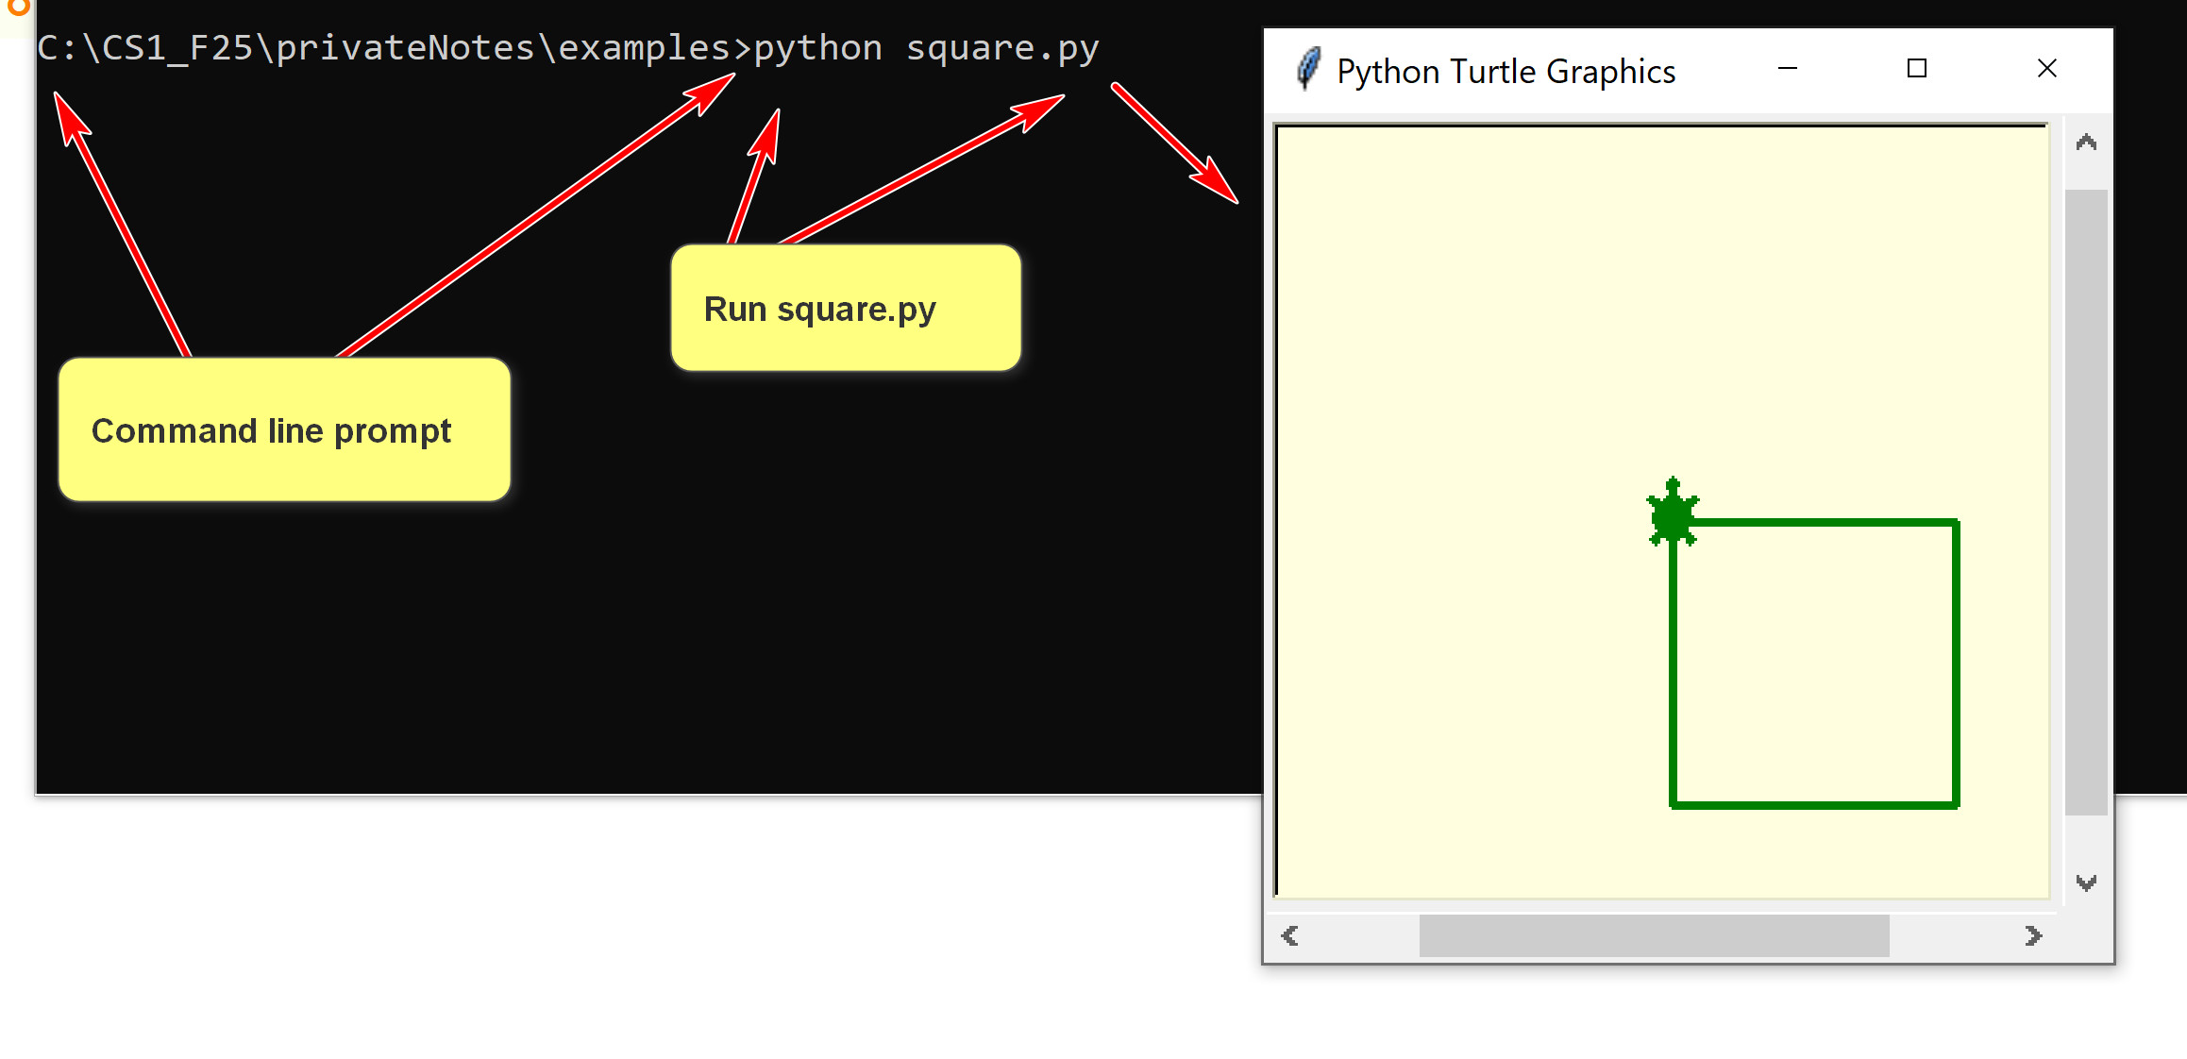Click the Python Turtle Graphics feather icon

click(1308, 69)
